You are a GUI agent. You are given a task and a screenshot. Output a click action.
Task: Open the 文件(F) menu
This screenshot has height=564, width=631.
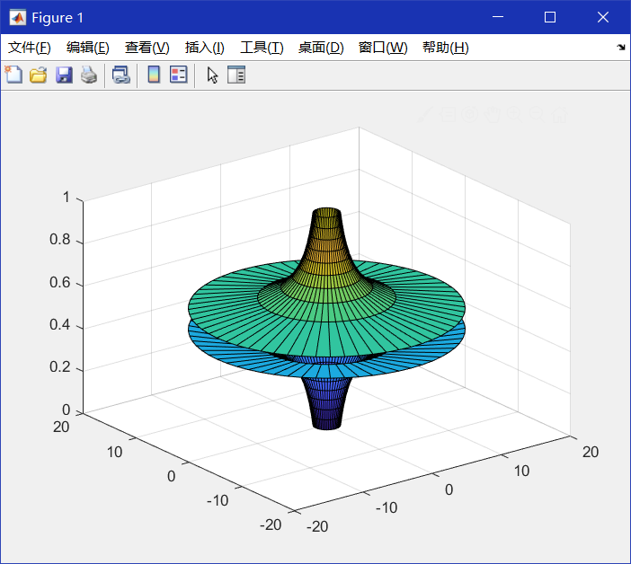30,48
